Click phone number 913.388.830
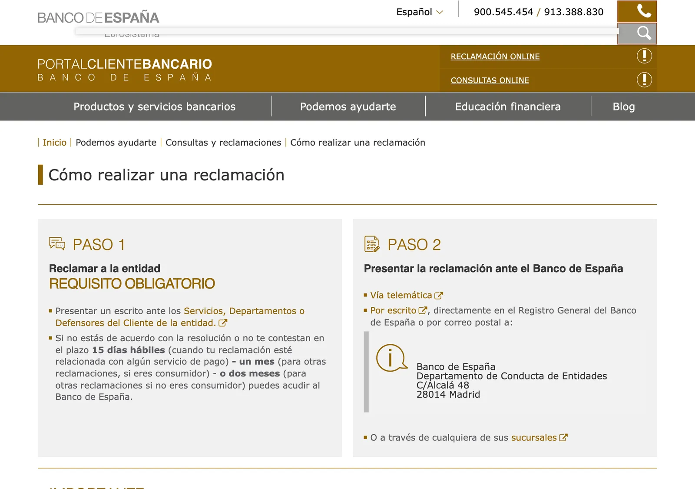This screenshot has width=695, height=489. pos(574,12)
